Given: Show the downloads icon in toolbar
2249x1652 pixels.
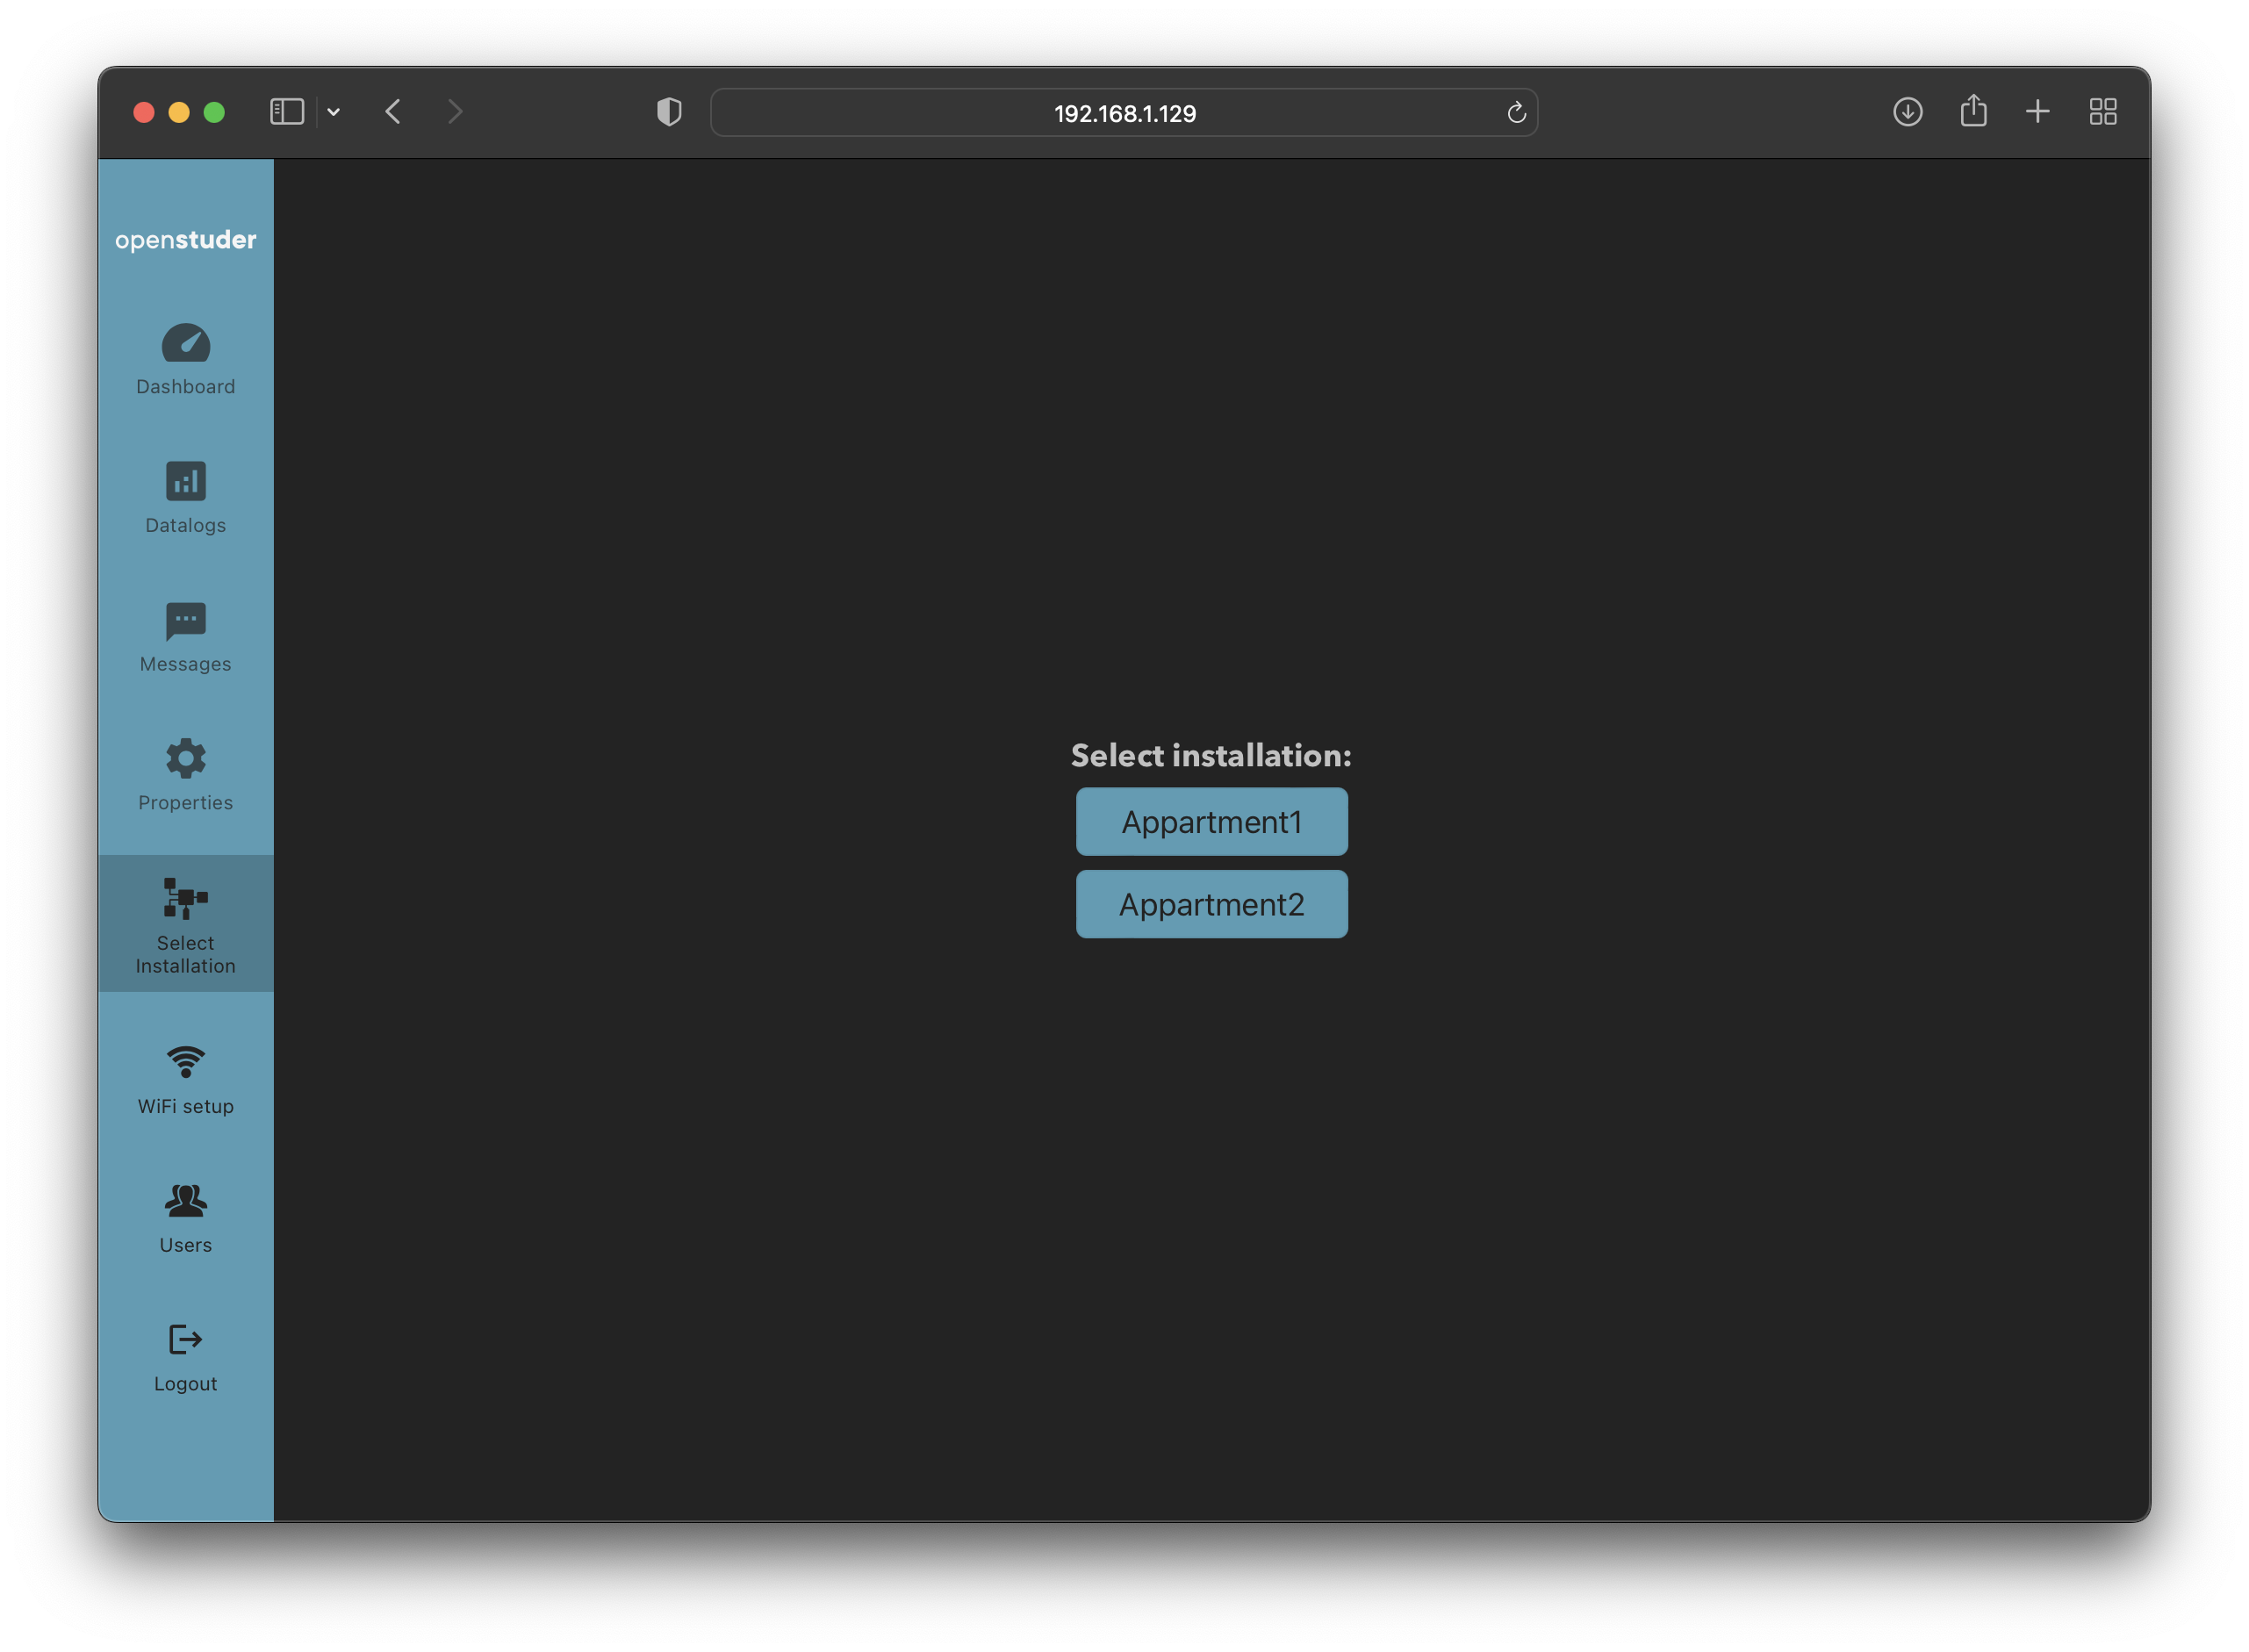Looking at the screenshot, I should (x=1907, y=111).
